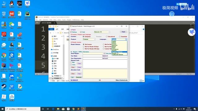Image resolution: width=198 pixels, height=111 pixels.
Task: Click the Your Organization input field
Action: coord(105,58)
